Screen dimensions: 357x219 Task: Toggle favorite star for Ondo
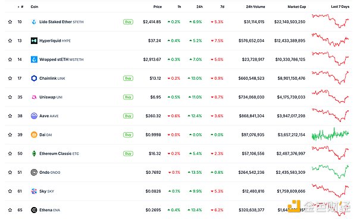click(10, 173)
